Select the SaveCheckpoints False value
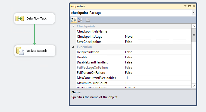The image size is (206, 112). (x=129, y=42)
